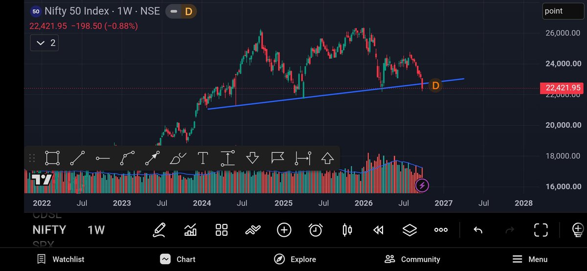This screenshot has height=271, width=587.
Task: Open the NIFTY symbol search
Action: (49, 230)
